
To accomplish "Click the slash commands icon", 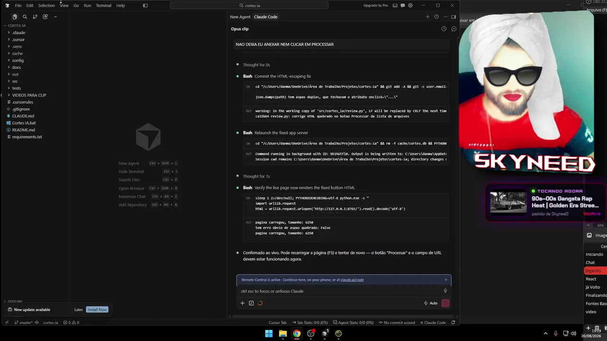I will [251, 303].
